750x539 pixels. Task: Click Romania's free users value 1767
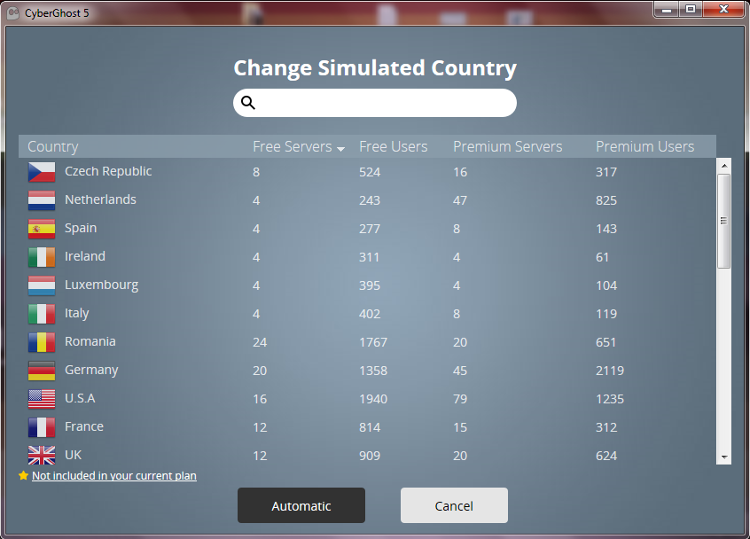coord(373,342)
